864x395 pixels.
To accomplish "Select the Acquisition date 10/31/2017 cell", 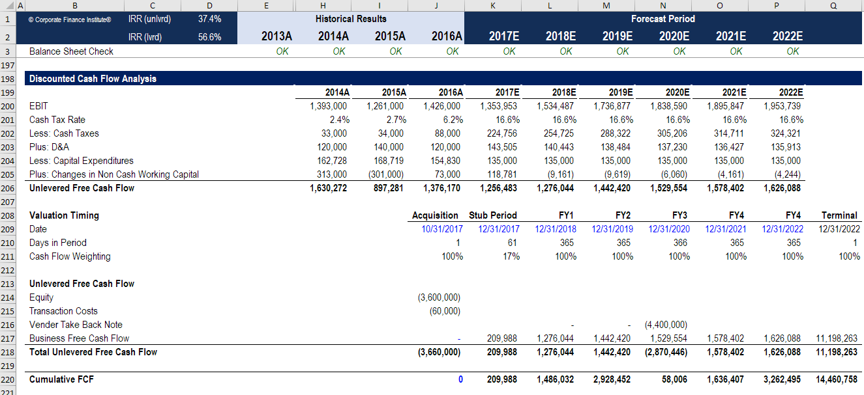I will pyautogui.click(x=442, y=229).
